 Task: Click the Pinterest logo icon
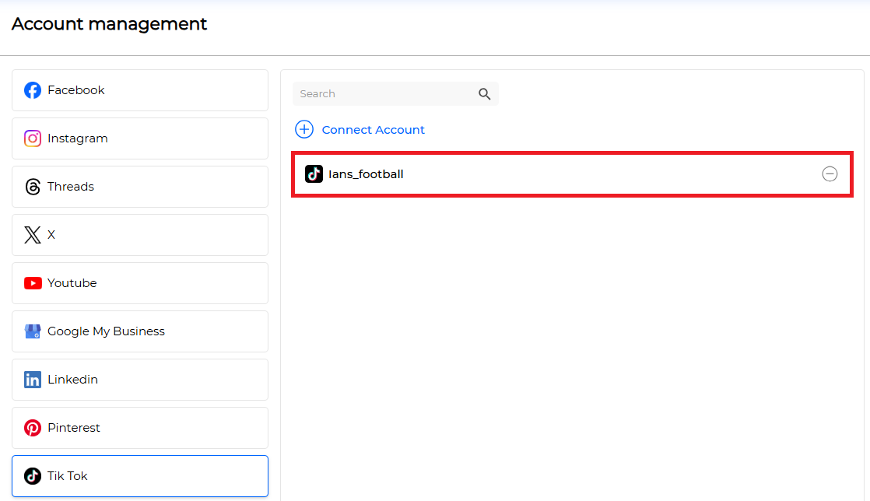pos(33,428)
